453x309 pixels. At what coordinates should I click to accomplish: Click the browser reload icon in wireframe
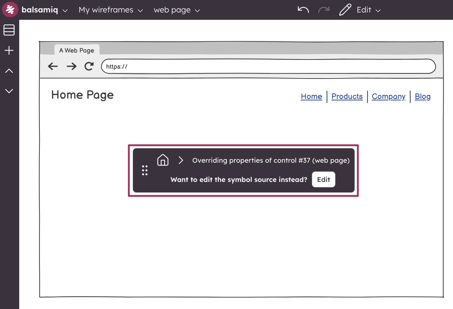(x=89, y=66)
